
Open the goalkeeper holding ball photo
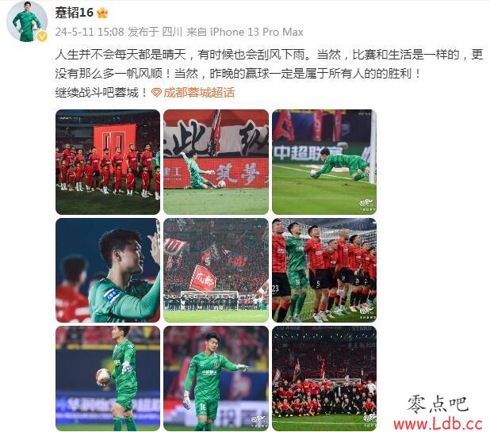(108, 379)
